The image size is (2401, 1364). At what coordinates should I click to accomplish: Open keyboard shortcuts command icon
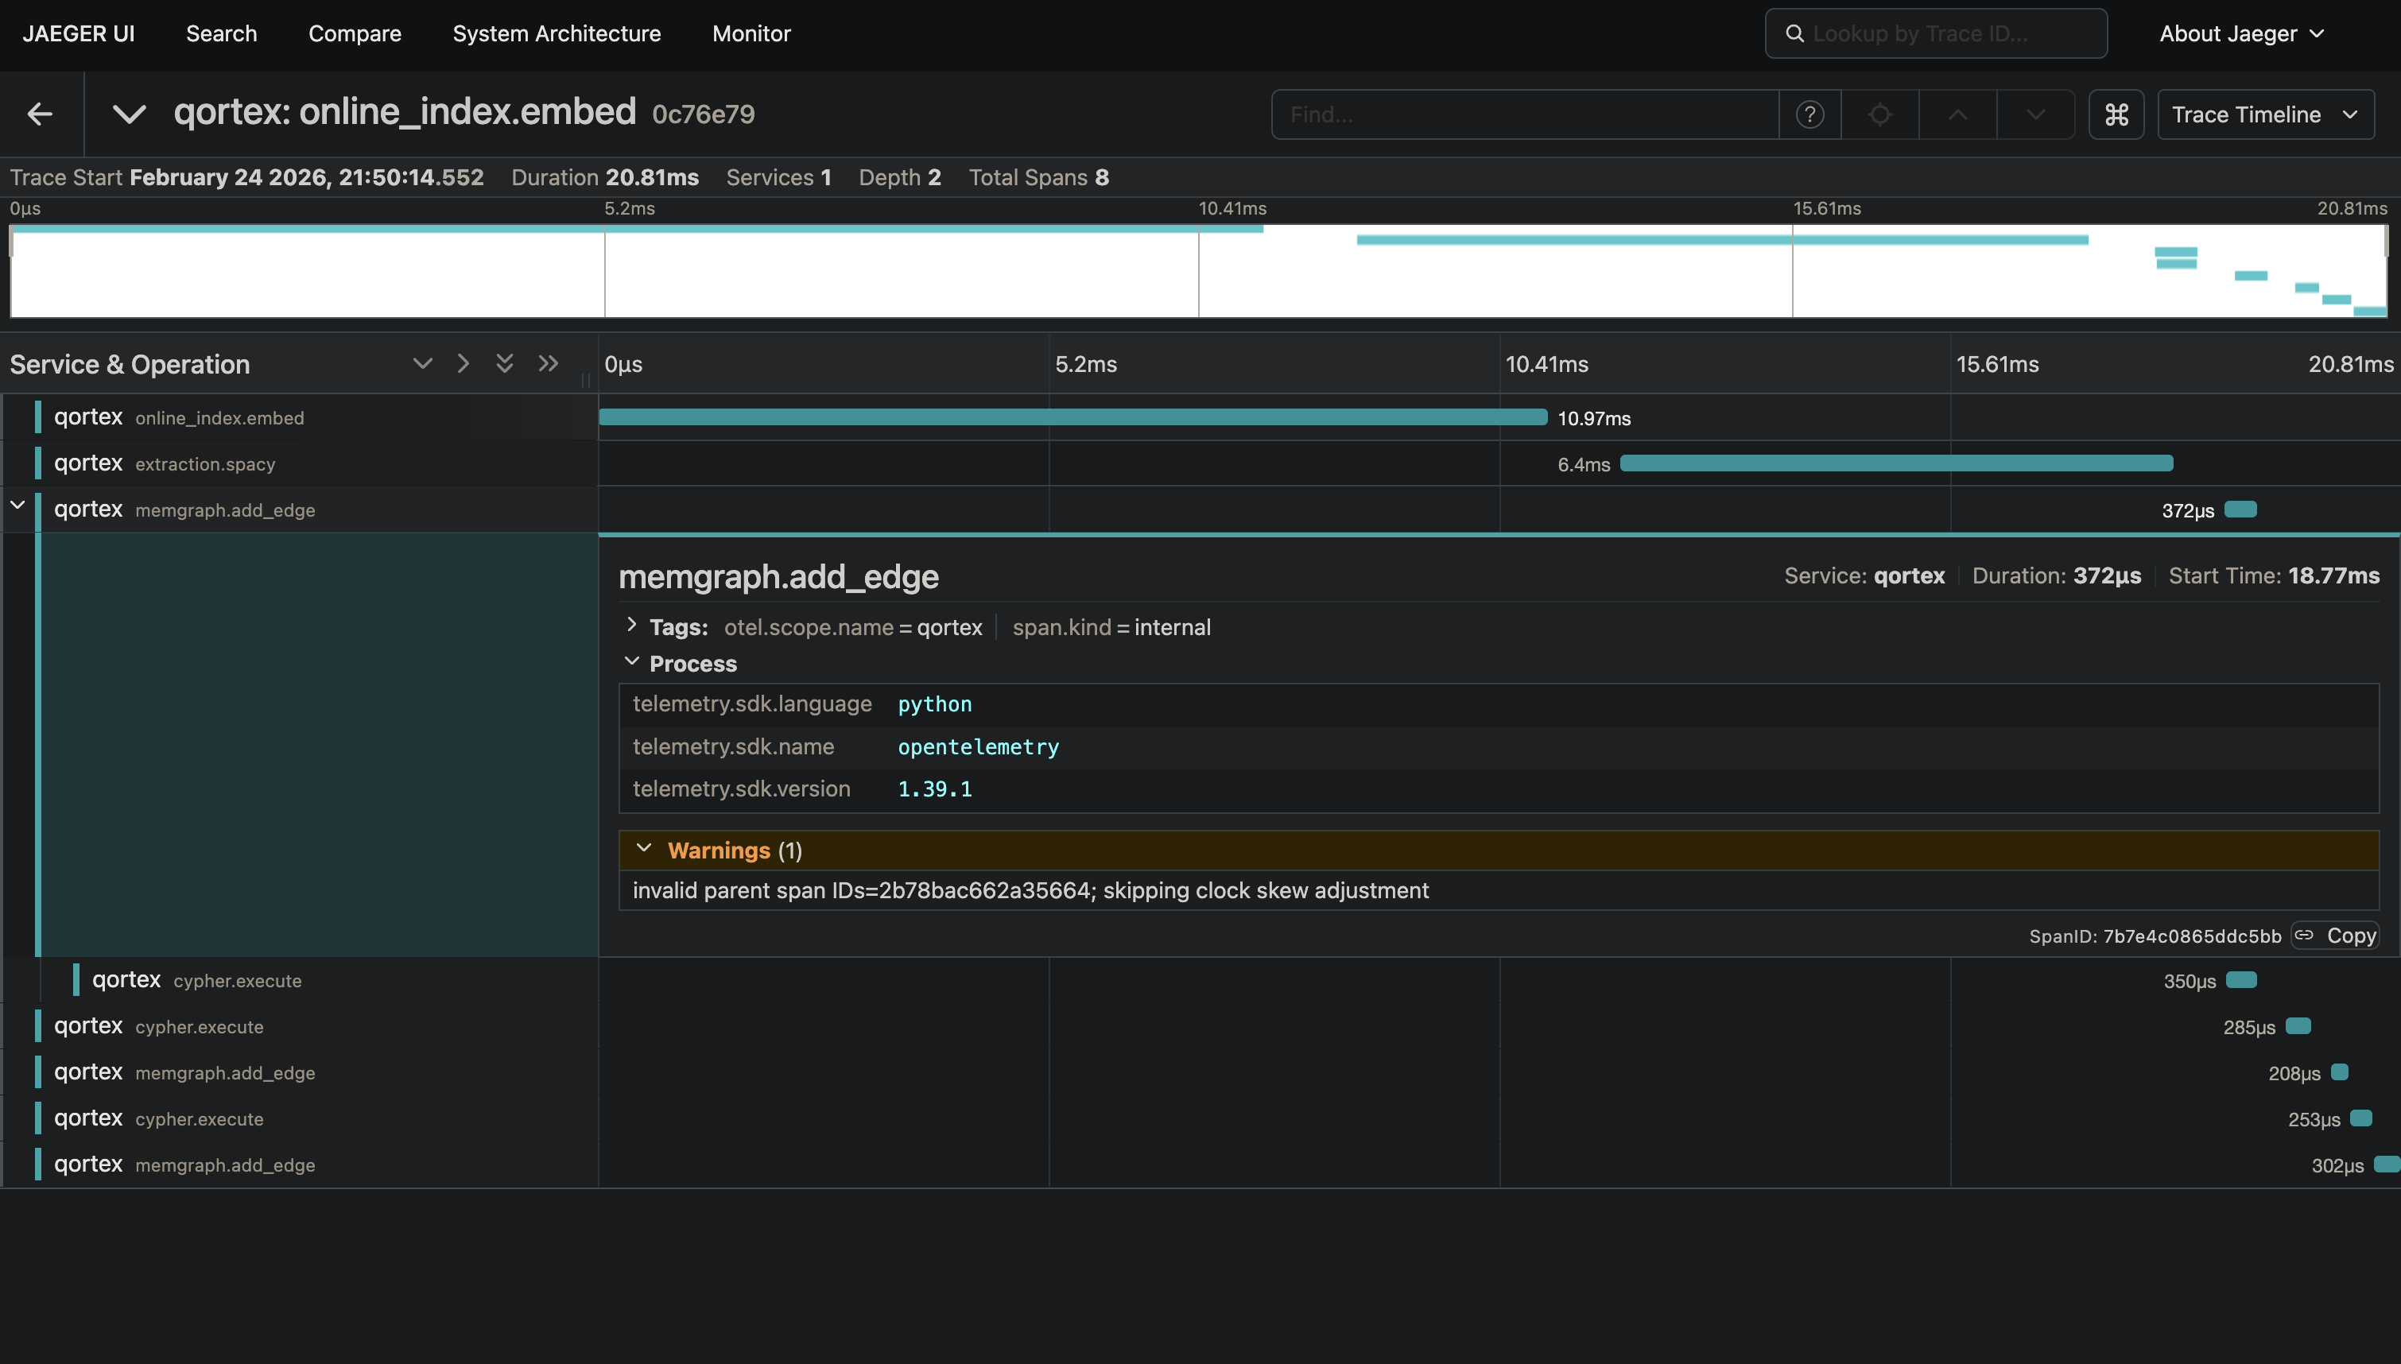[x=2116, y=114]
